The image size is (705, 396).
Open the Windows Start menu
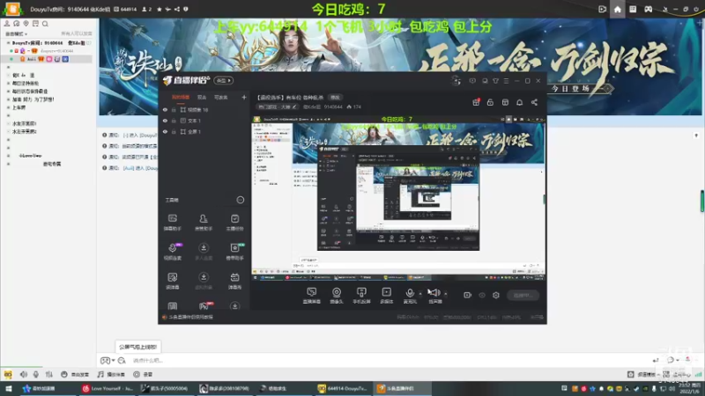[x=8, y=388]
